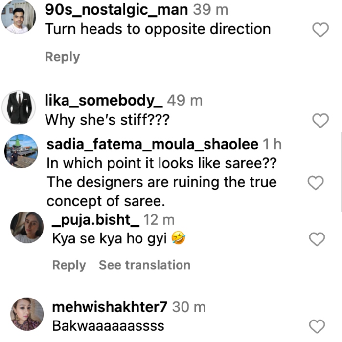View sadia_fatema_moula_shaolee's profile photo

(22, 151)
